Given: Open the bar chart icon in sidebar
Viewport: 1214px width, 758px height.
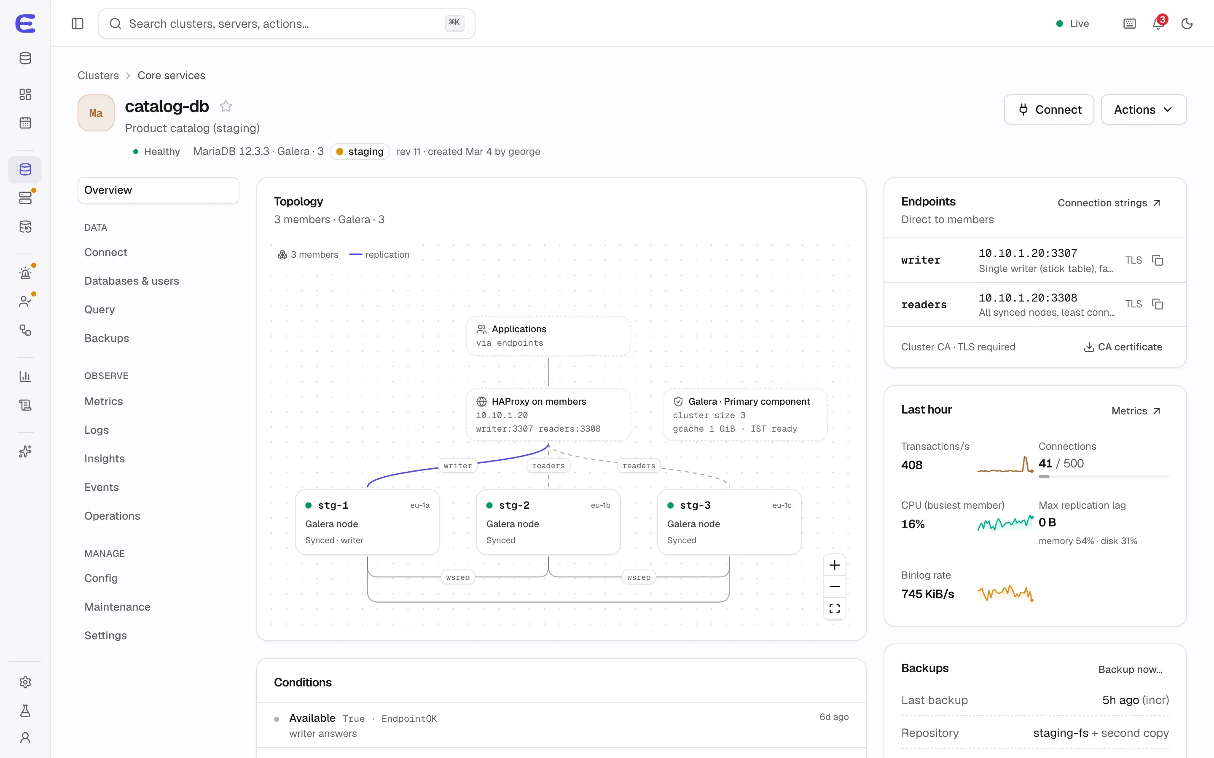Looking at the screenshot, I should 25,376.
